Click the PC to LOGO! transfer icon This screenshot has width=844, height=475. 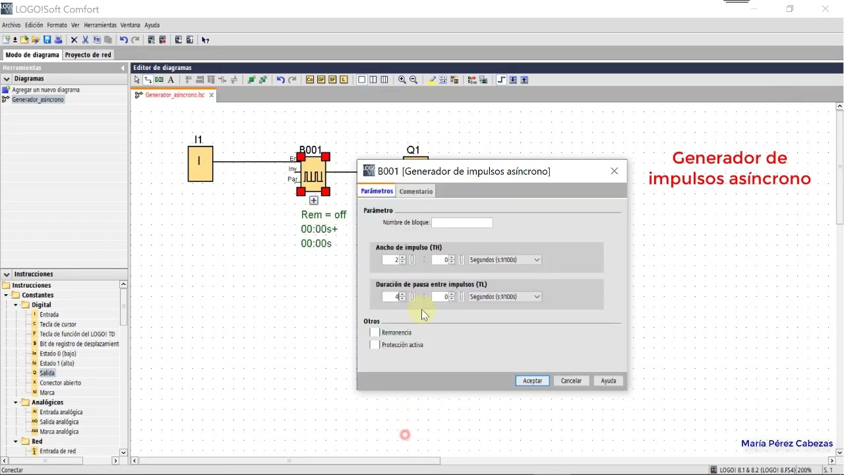(178, 40)
